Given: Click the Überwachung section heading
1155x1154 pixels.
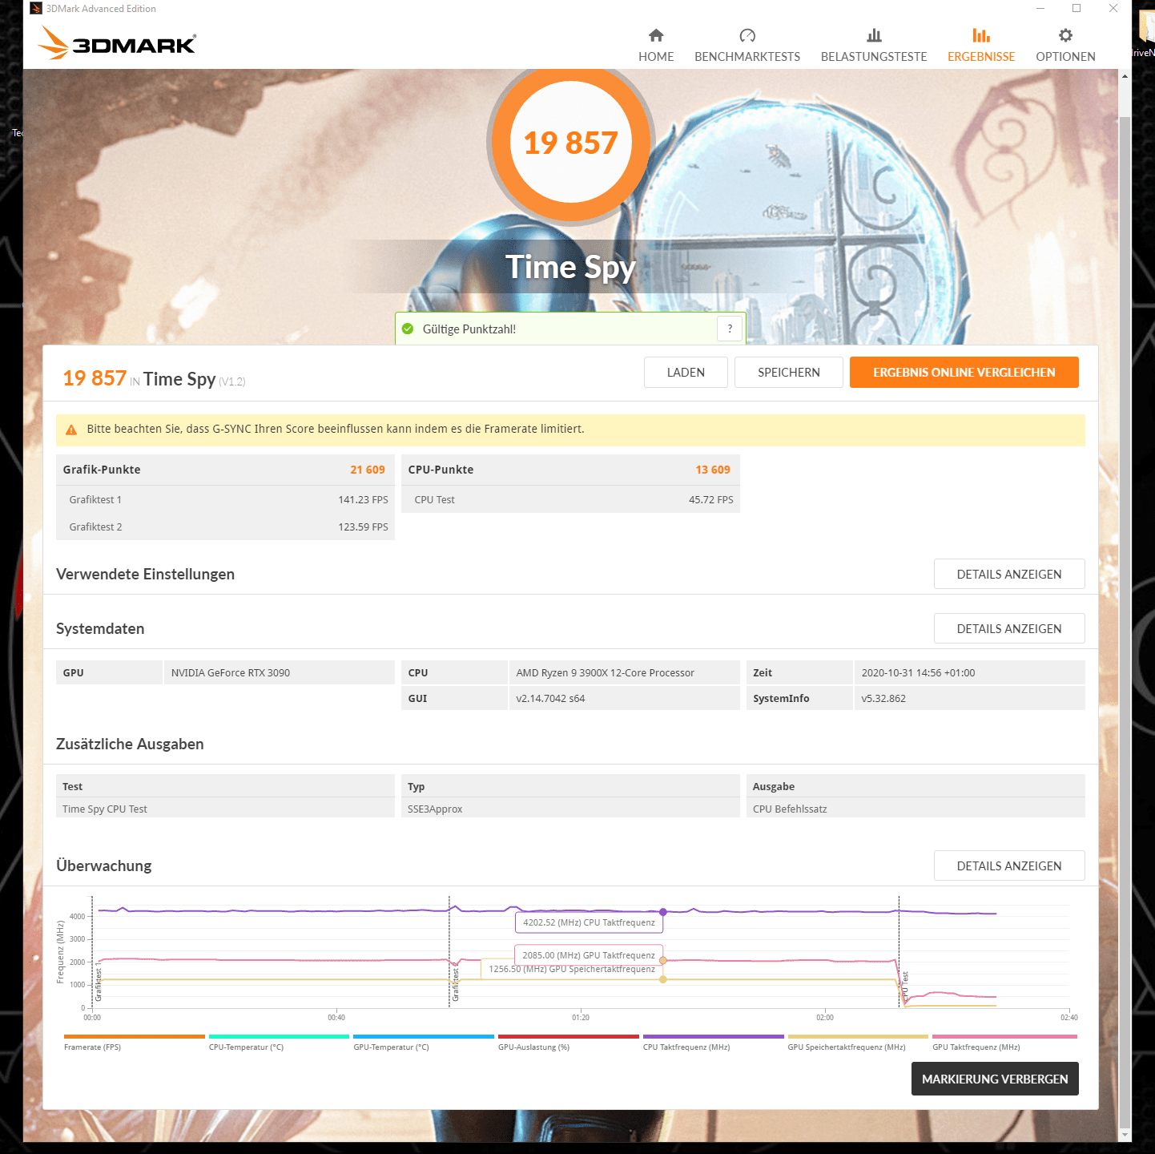Looking at the screenshot, I should tap(104, 865).
